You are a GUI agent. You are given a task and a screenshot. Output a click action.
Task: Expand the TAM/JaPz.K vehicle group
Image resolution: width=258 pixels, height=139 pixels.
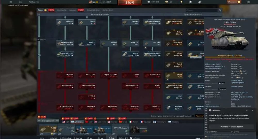click(65, 76)
